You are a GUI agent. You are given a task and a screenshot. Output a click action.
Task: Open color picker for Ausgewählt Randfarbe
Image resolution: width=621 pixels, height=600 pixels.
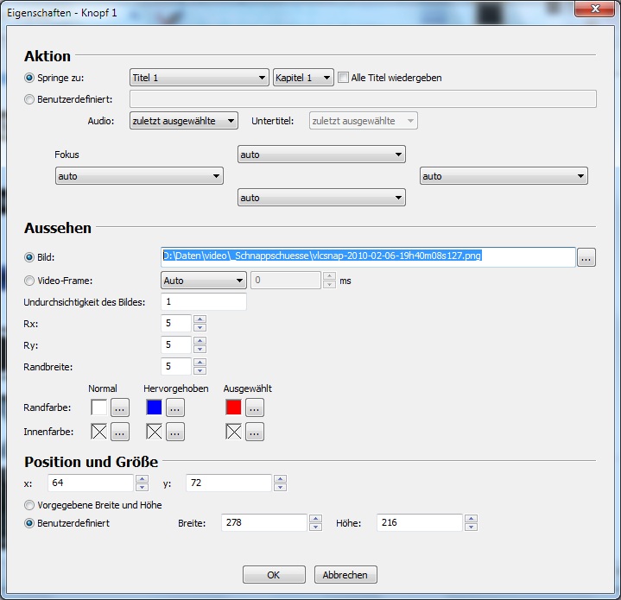point(255,407)
